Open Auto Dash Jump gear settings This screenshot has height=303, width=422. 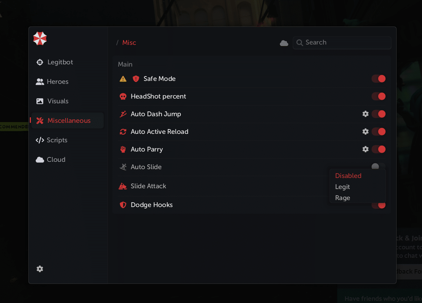365,114
